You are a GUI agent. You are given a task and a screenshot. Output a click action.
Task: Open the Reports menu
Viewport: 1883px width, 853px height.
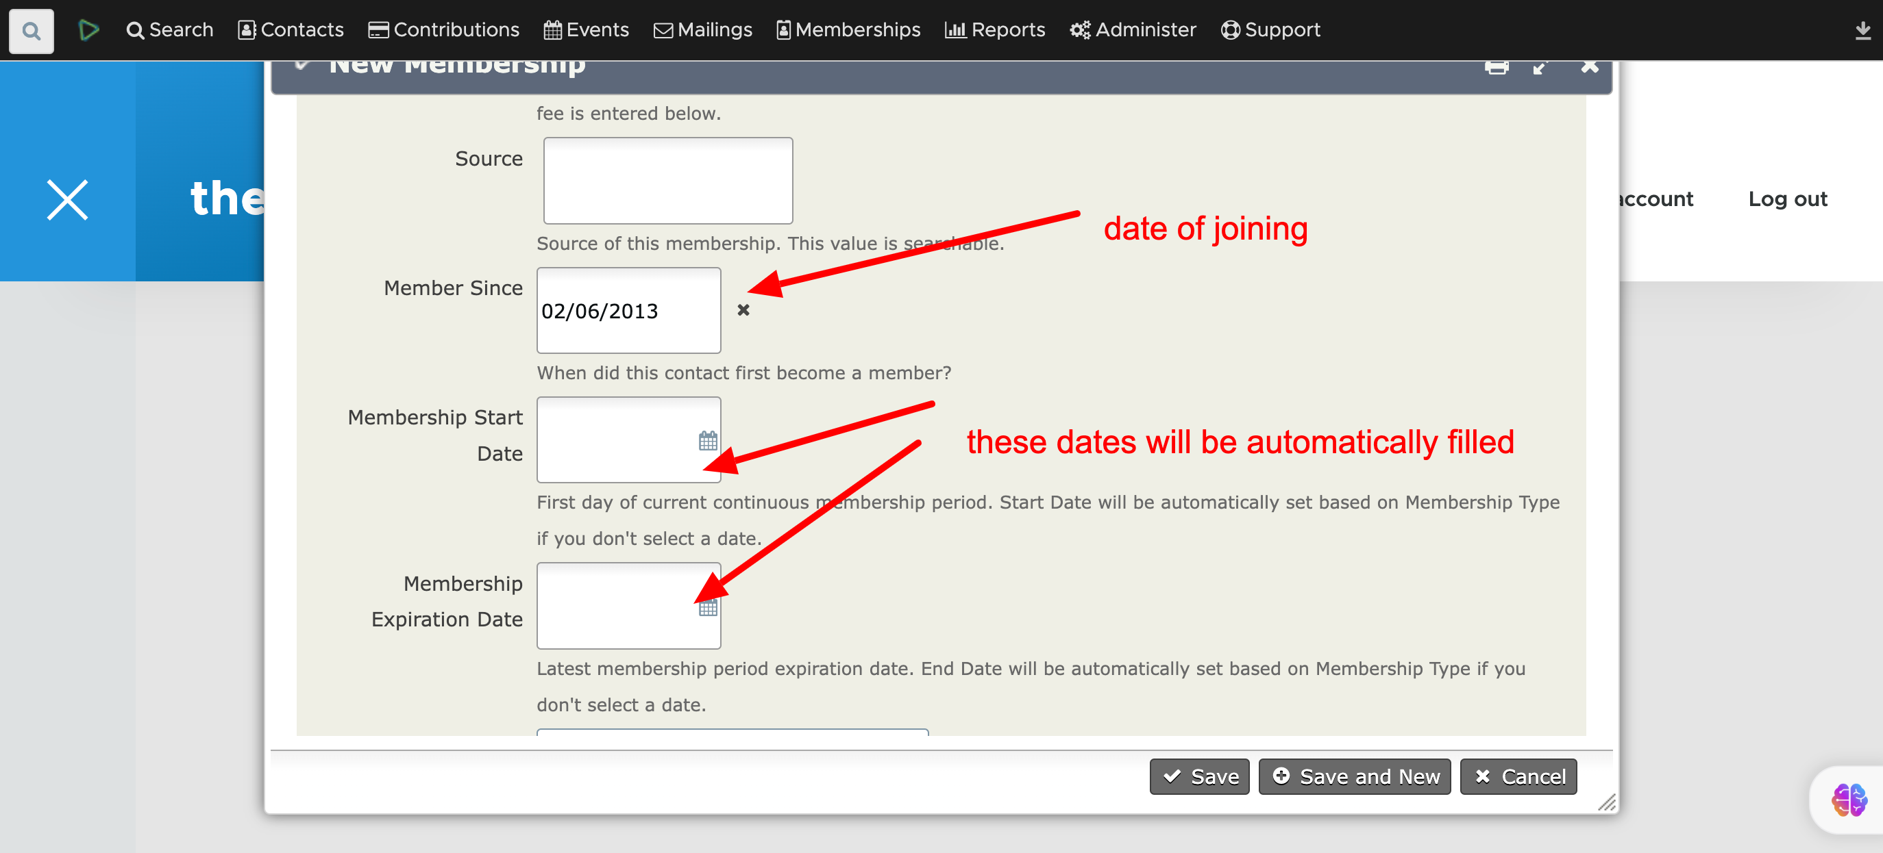[x=995, y=30]
